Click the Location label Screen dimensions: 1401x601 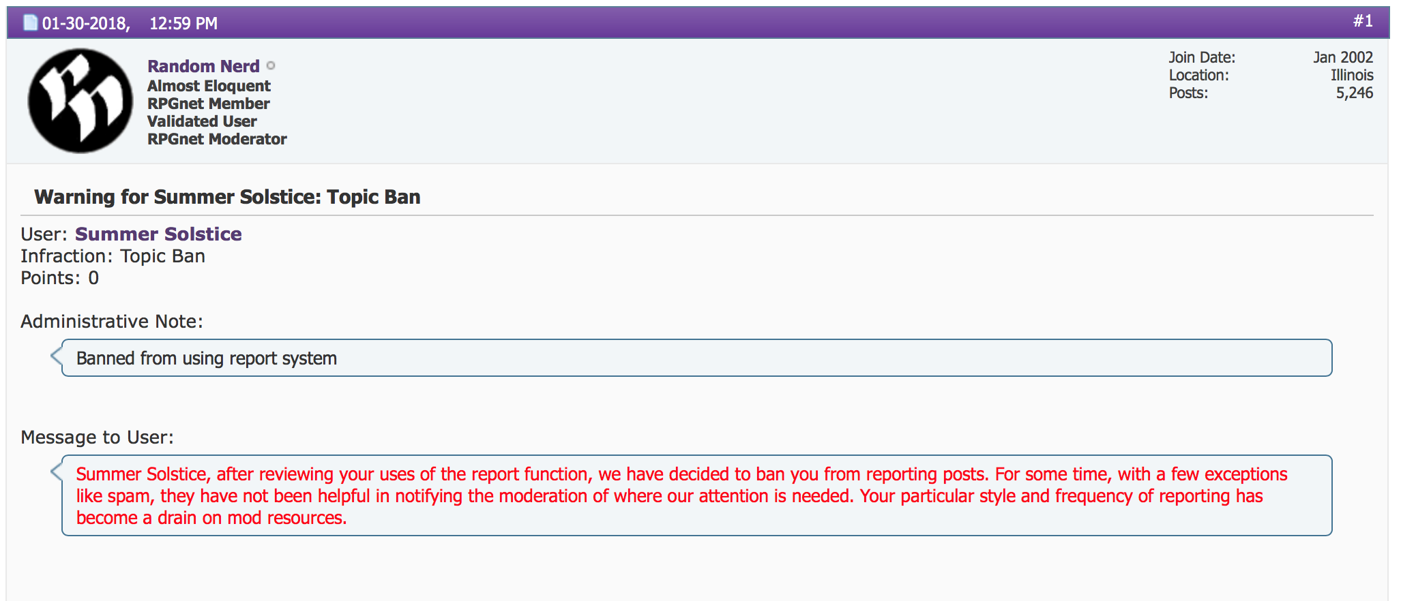point(1198,75)
